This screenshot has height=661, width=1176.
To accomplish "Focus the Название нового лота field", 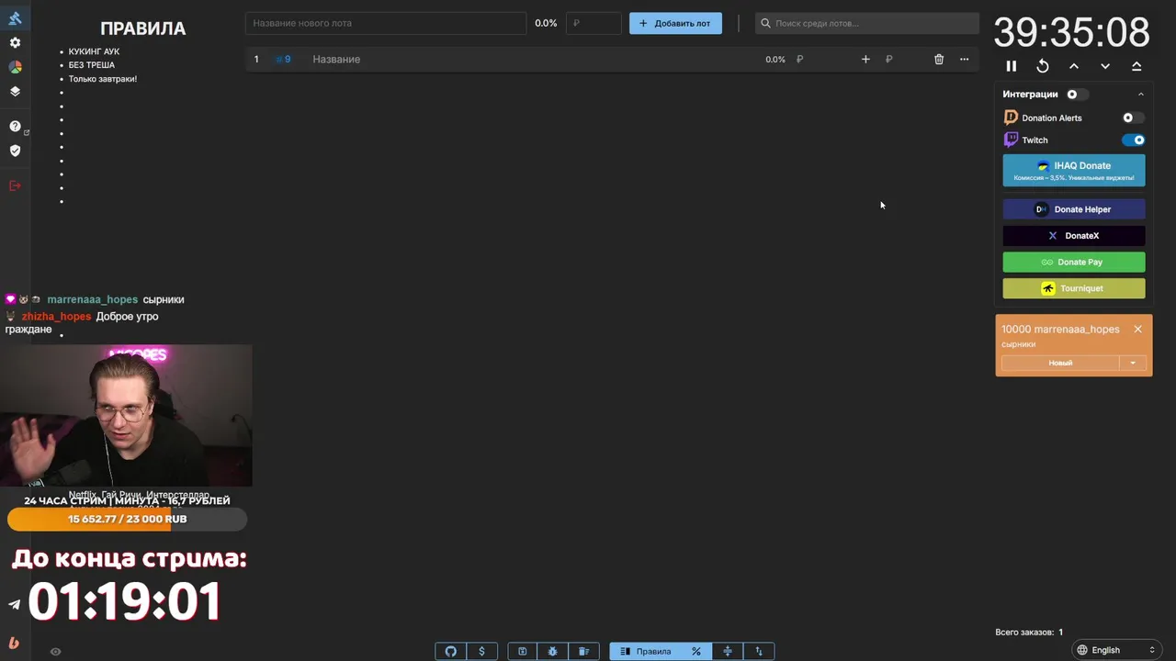I will pos(386,23).
